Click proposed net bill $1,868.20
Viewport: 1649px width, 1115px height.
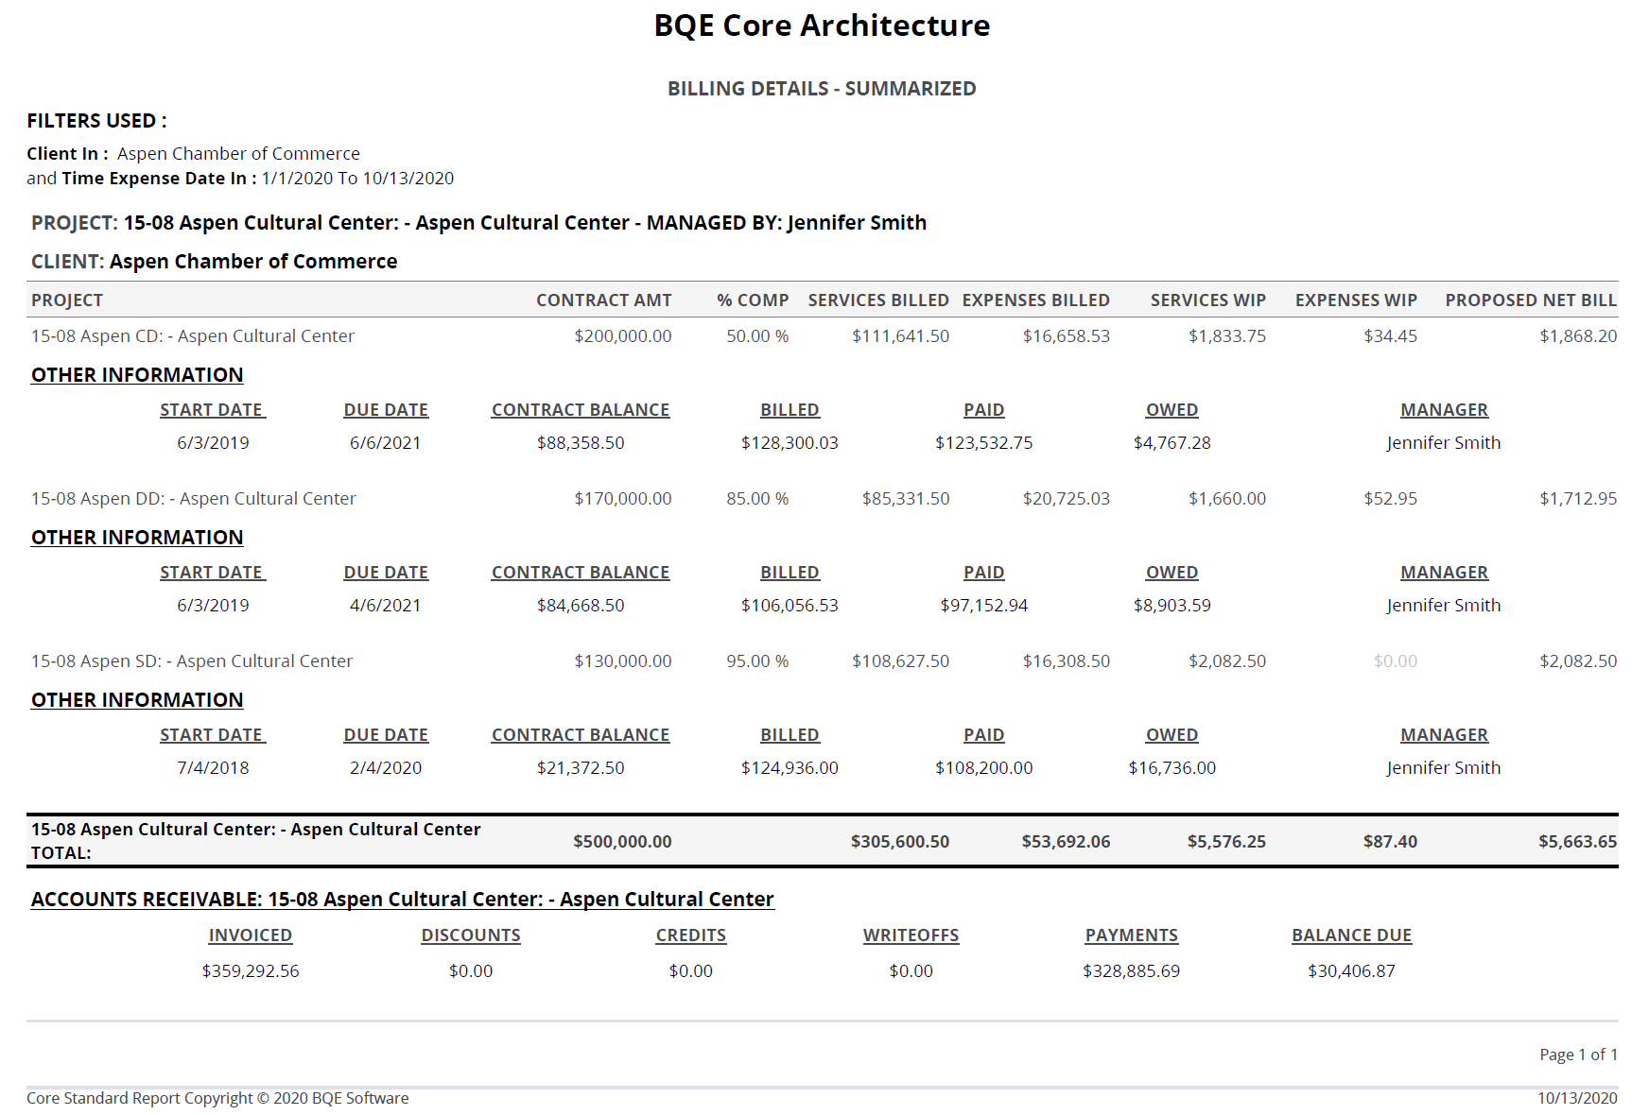[1578, 336]
